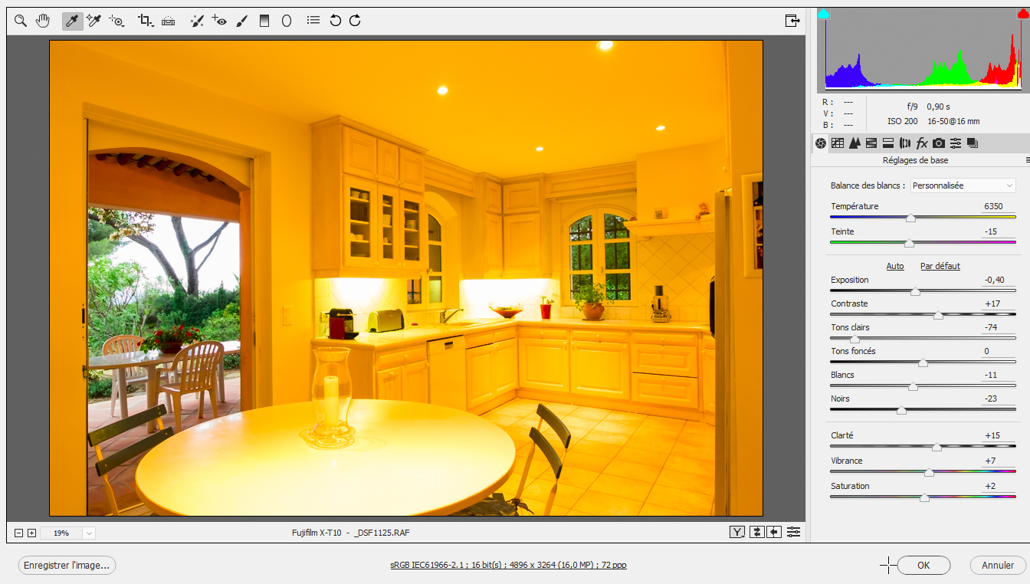Select the Hand pan tool
This screenshot has height=584, width=1030.
tap(44, 21)
